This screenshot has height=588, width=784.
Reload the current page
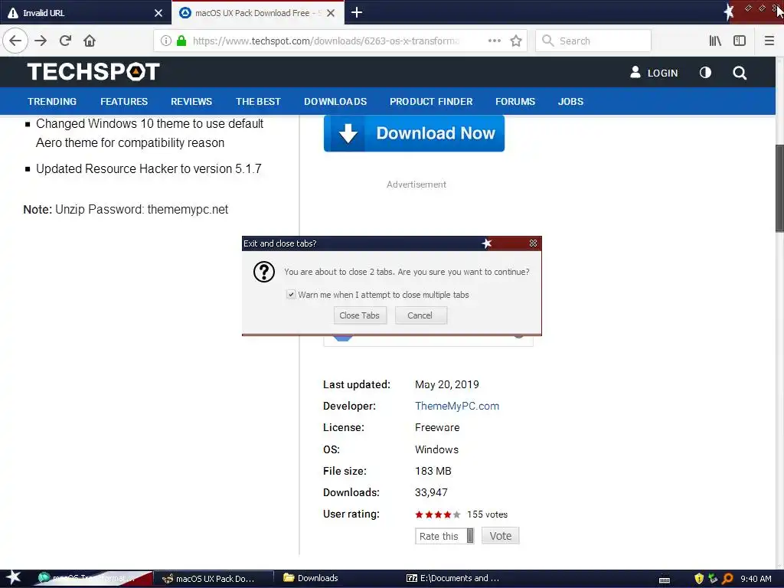pyautogui.click(x=66, y=41)
